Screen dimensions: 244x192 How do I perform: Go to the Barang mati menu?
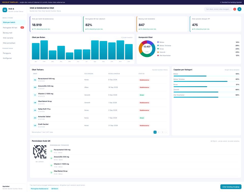click(x=13, y=33)
